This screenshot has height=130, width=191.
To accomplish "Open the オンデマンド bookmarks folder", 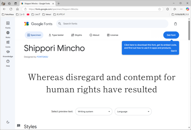I will click(59, 14).
